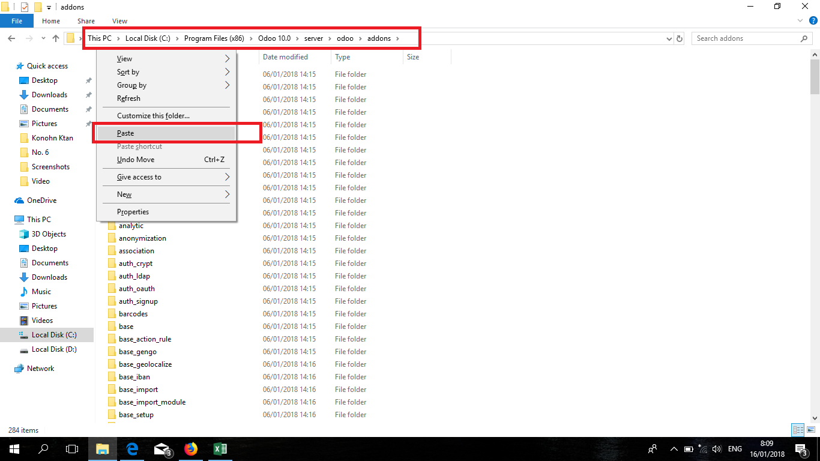Viewport: 820px width, 461px height.
Task: Open the New submenu in context menu
Action: click(166, 194)
